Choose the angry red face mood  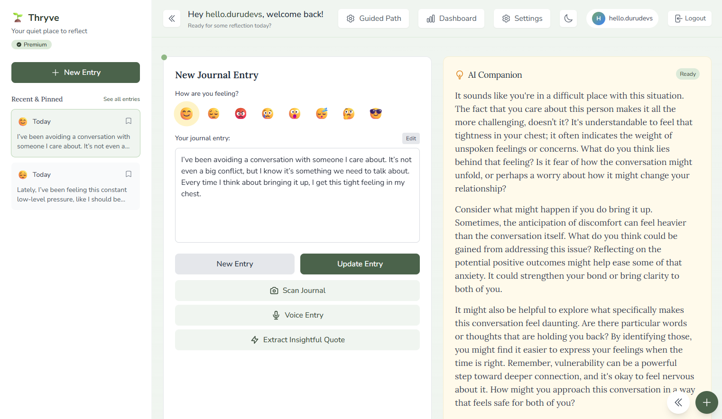241,114
